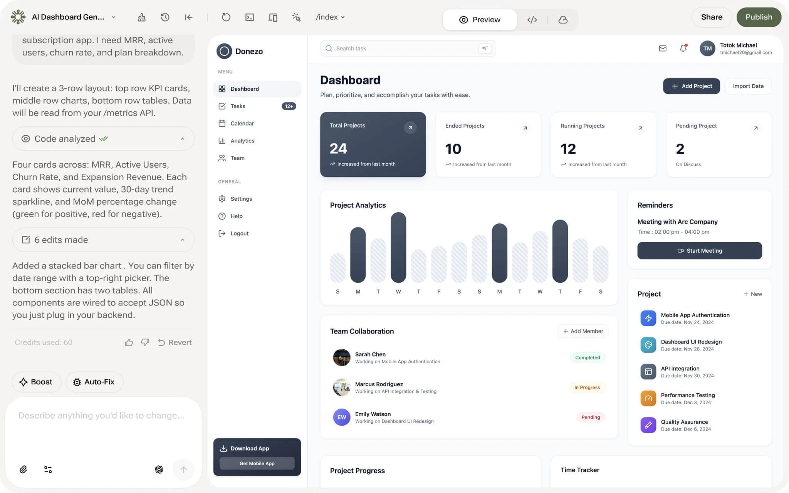
Task: Click the Start Meeting button
Action: [699, 251]
